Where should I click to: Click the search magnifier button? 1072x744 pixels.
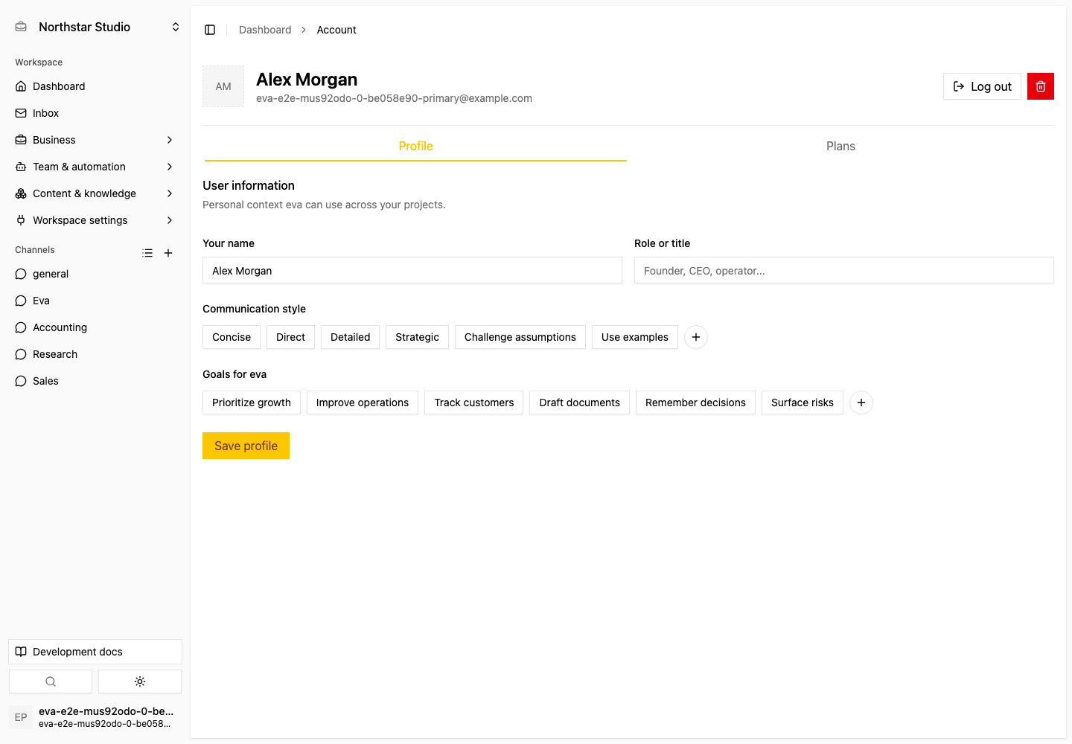(51, 682)
